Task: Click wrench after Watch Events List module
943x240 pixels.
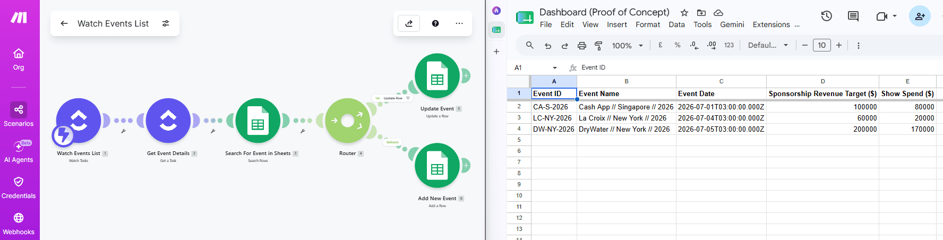Action: coord(123,131)
